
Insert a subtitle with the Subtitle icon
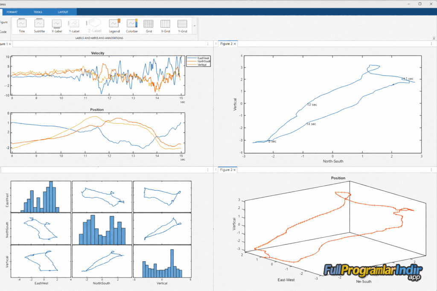coord(39,25)
